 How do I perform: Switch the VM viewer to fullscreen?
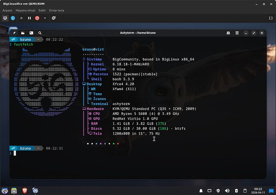(271, 18)
